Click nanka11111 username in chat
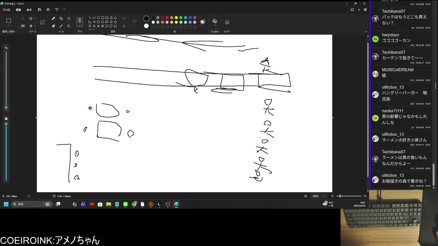The width and height of the screenshot is (438, 246). [x=392, y=111]
